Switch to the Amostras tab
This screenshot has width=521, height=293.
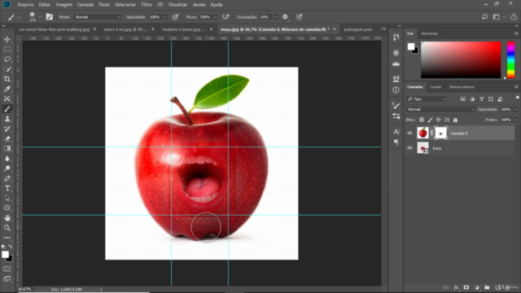click(x=429, y=33)
